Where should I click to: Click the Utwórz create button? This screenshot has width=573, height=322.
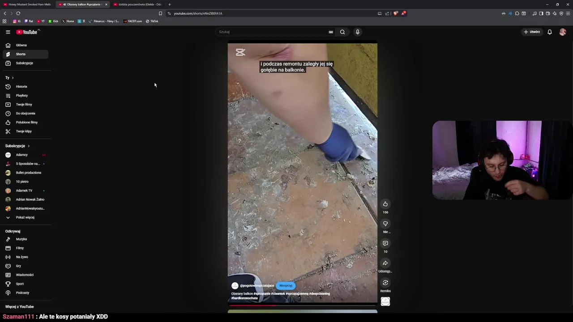(532, 32)
